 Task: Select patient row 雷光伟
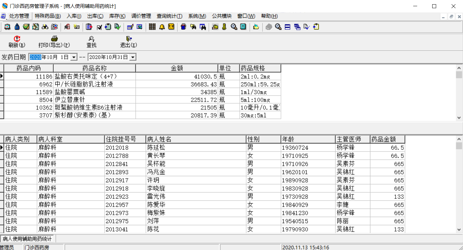tap(204, 196)
